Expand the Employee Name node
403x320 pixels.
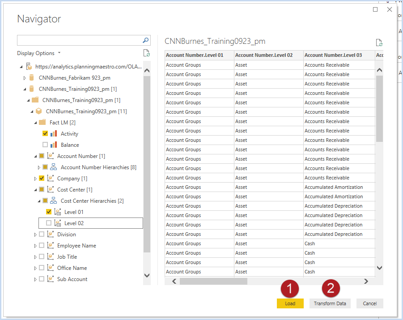35,246
